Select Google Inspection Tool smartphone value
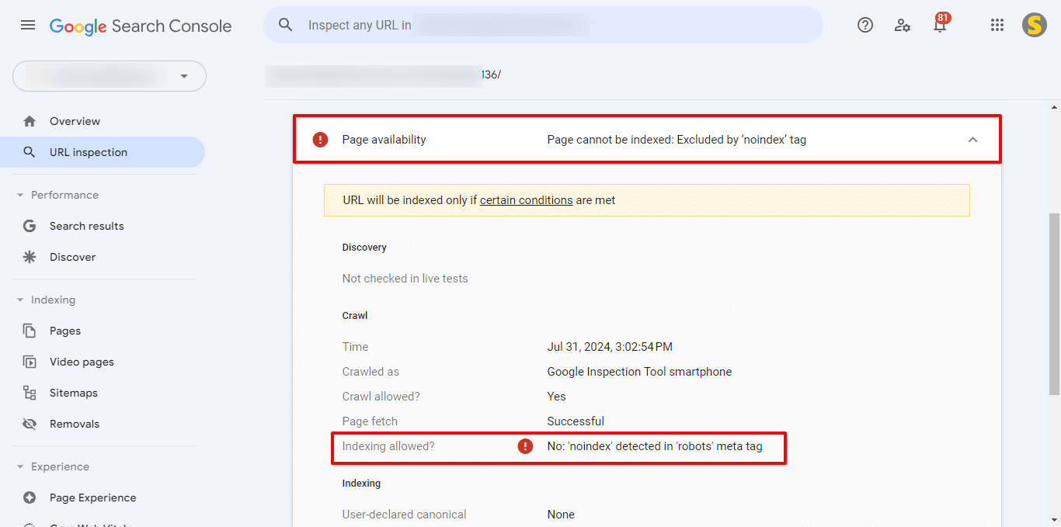 (x=639, y=372)
